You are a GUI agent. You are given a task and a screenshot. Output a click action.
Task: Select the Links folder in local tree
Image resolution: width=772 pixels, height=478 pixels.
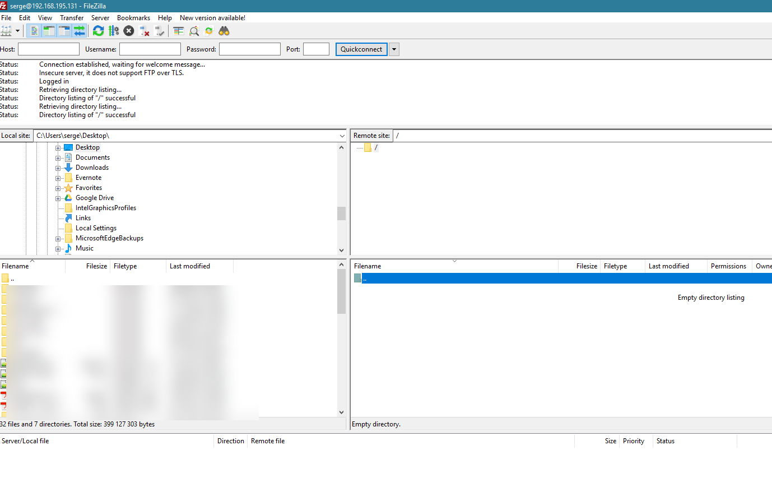(83, 218)
